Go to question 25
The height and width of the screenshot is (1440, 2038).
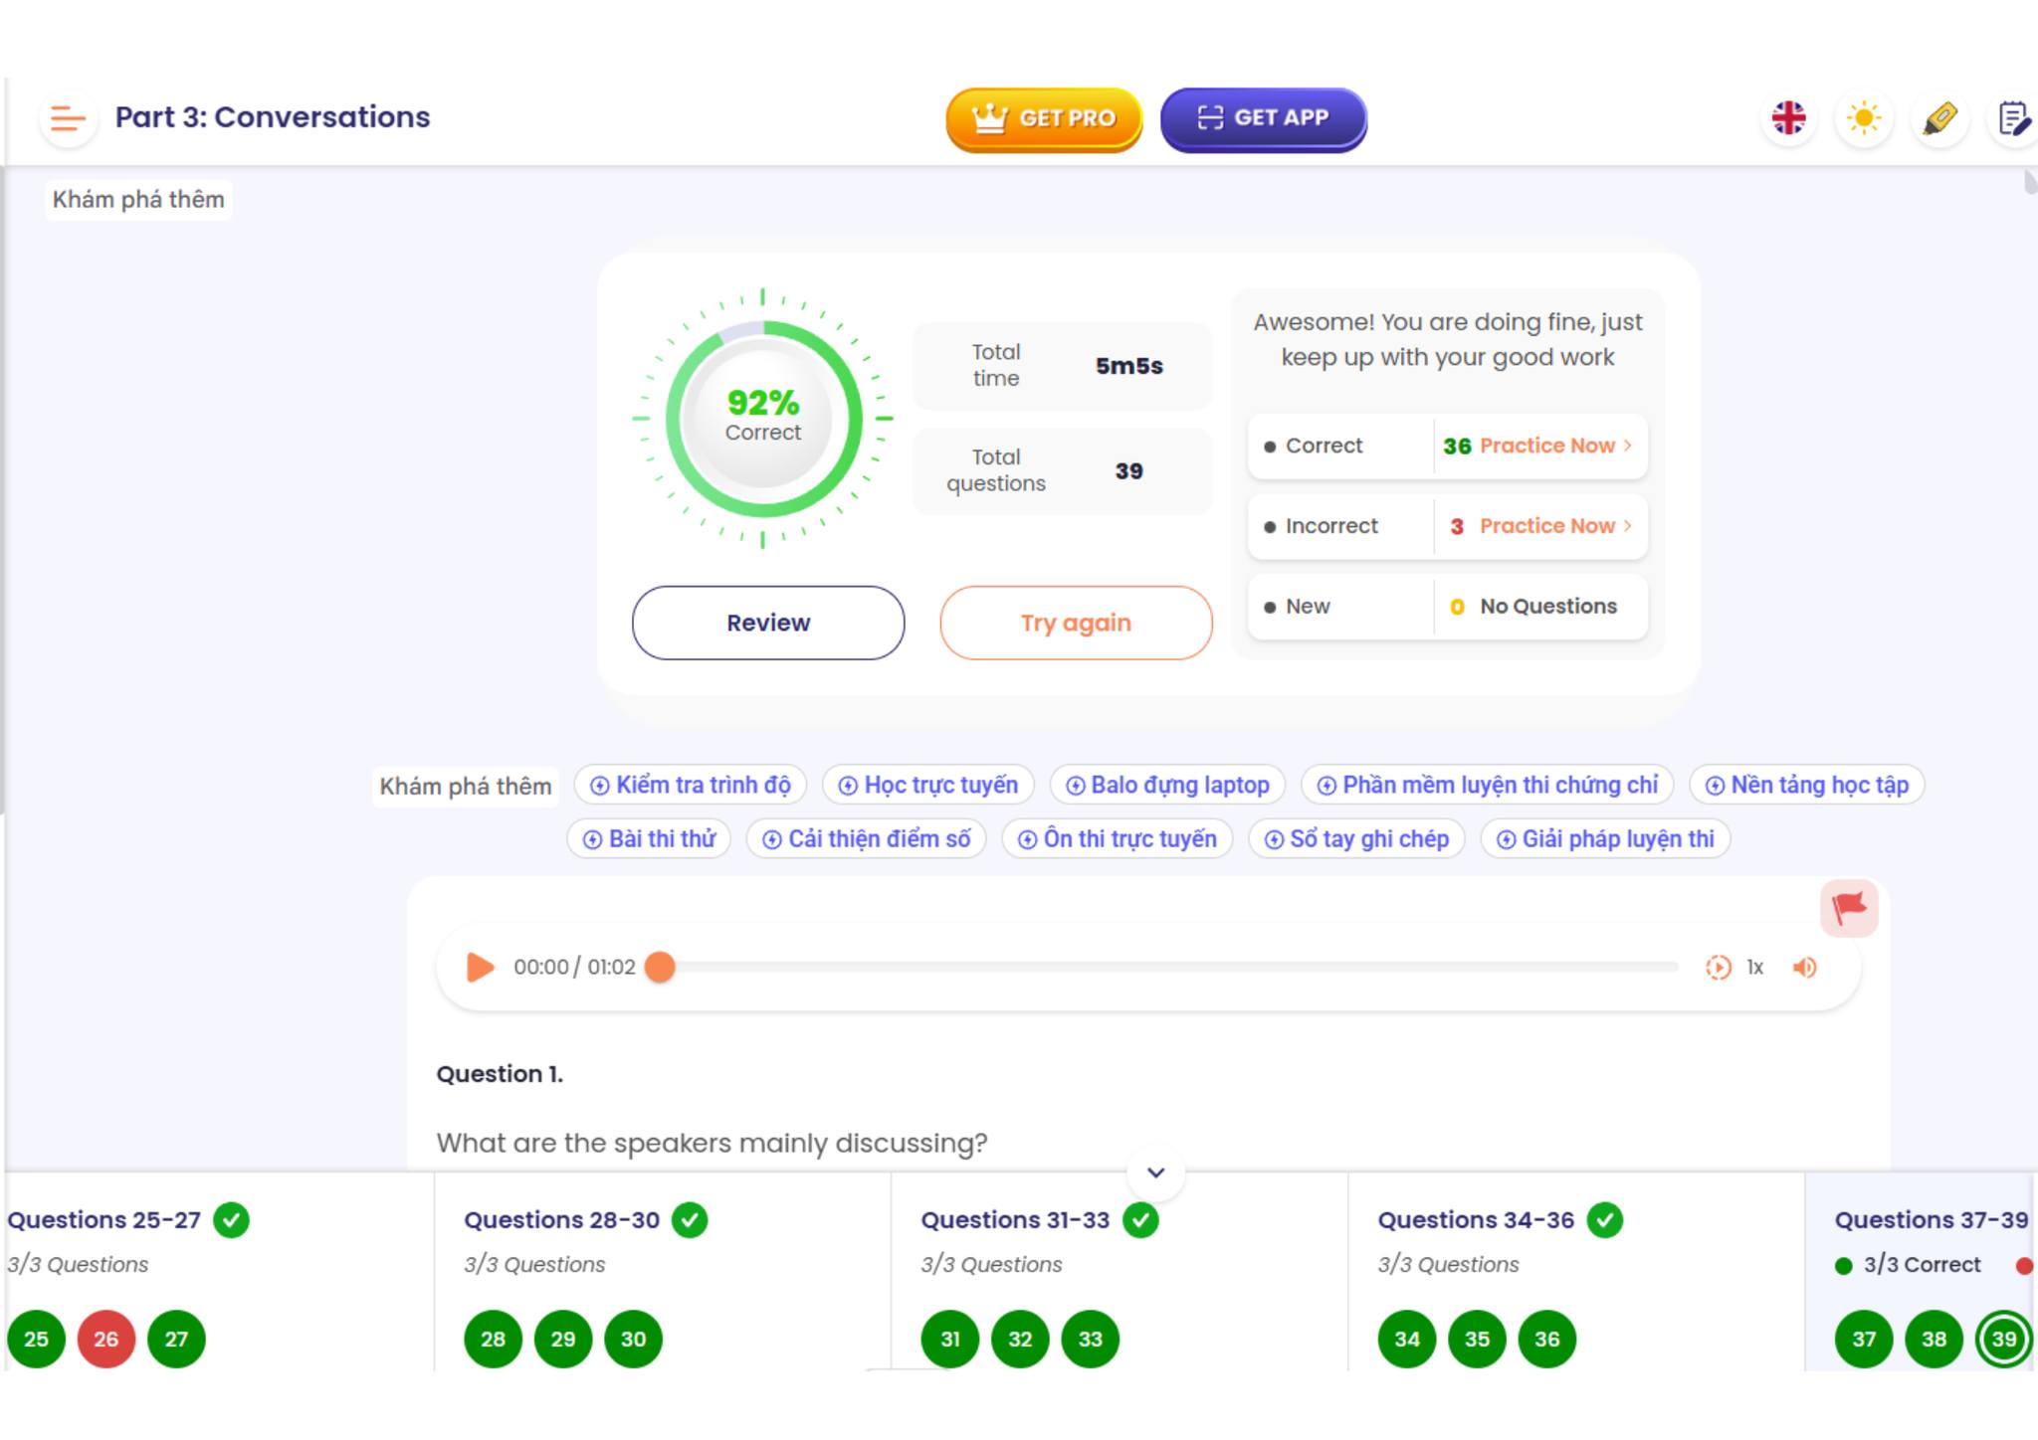(36, 1339)
